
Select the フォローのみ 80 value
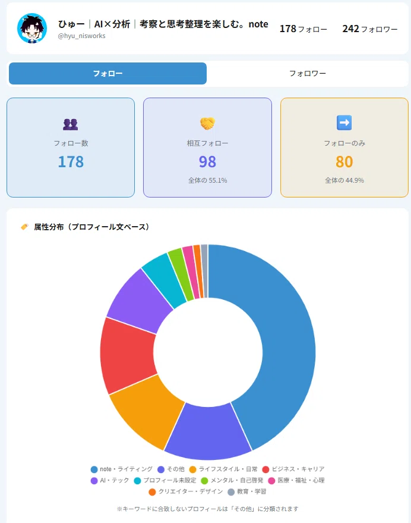pyautogui.click(x=344, y=162)
